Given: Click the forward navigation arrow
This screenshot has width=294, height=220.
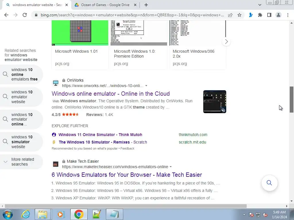Looking at the screenshot, I should pyautogui.click(x=16, y=15).
